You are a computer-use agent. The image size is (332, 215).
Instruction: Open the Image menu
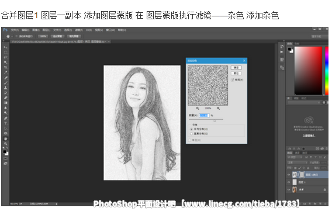pyautogui.click(x=36, y=30)
